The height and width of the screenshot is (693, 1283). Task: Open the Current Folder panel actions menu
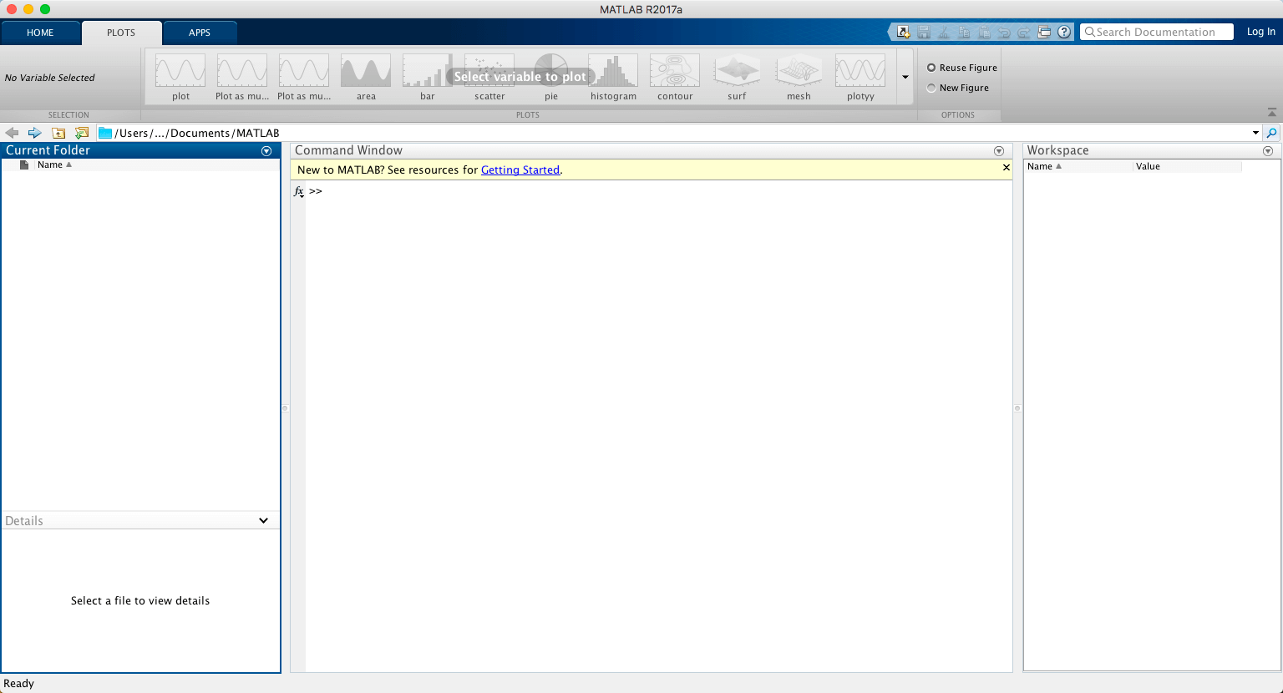pos(266,151)
